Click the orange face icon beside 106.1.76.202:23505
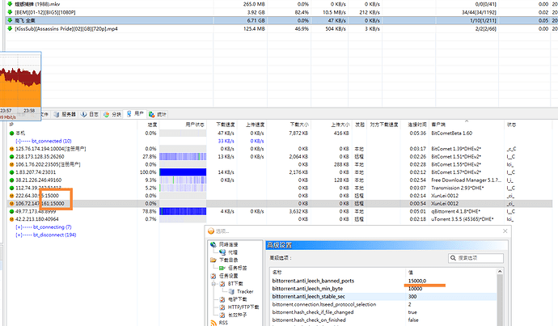Image resolution: width=558 pixels, height=326 pixels. coord(11,164)
